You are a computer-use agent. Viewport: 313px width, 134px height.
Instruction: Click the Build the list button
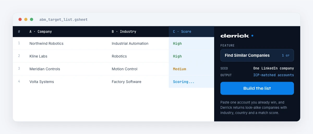(x=257, y=88)
